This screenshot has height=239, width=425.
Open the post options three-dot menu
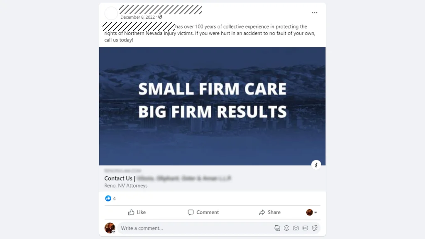[x=315, y=13]
